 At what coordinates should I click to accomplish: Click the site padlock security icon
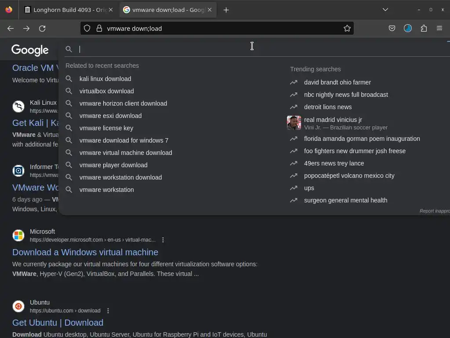pyautogui.click(x=99, y=28)
